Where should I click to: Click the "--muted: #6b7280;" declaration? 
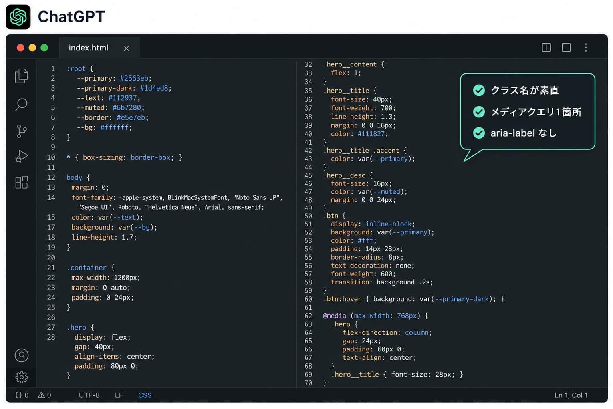110,108
